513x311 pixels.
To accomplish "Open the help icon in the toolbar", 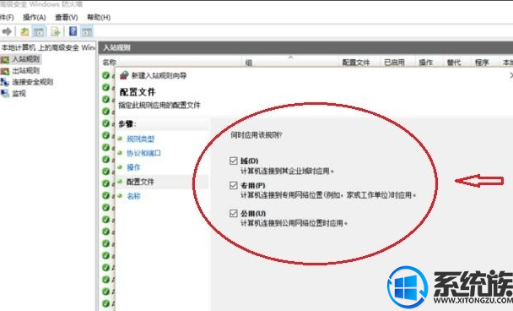I will (73, 31).
